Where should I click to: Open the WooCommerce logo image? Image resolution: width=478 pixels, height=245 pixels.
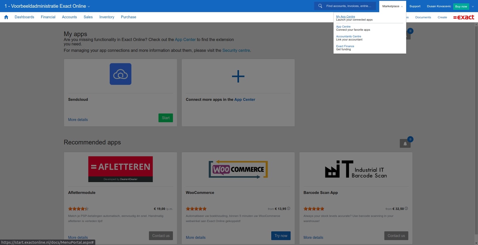pyautogui.click(x=238, y=169)
